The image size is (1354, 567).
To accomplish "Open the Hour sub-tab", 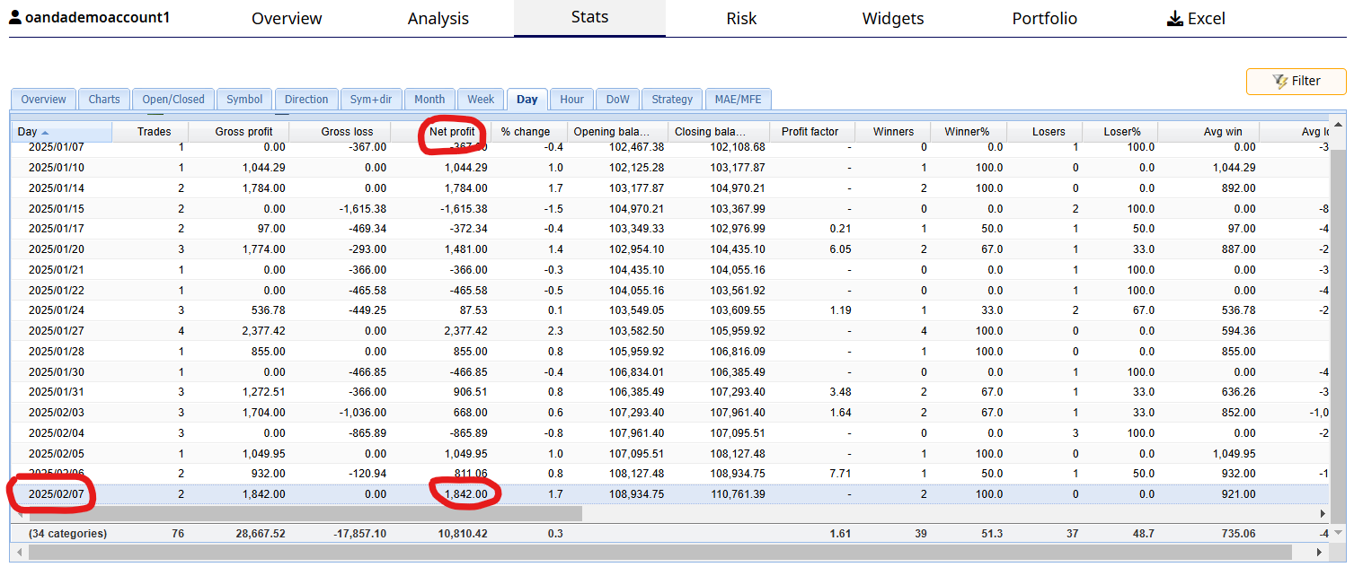I will [571, 100].
